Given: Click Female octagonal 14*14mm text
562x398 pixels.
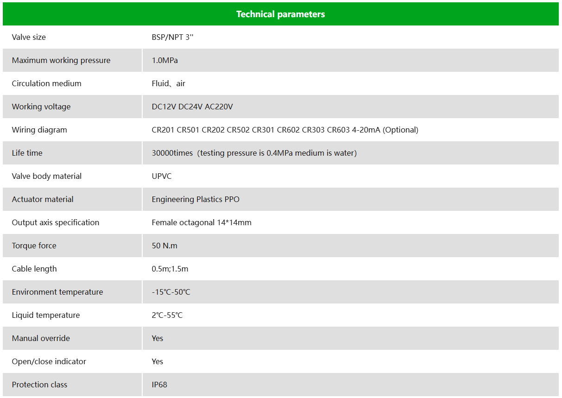Looking at the screenshot, I should [202, 222].
